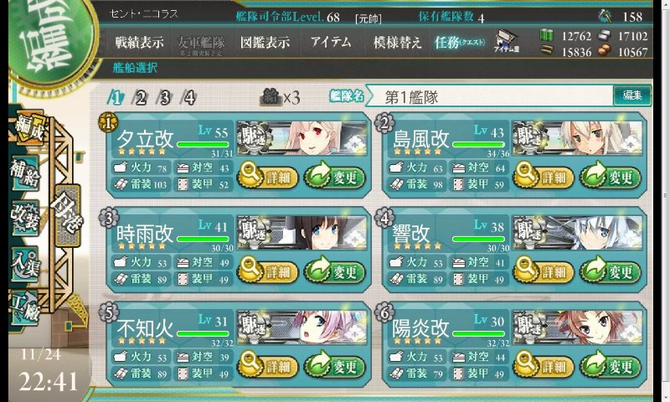Open the 工廠 factory sidebar icon

pyautogui.click(x=26, y=309)
